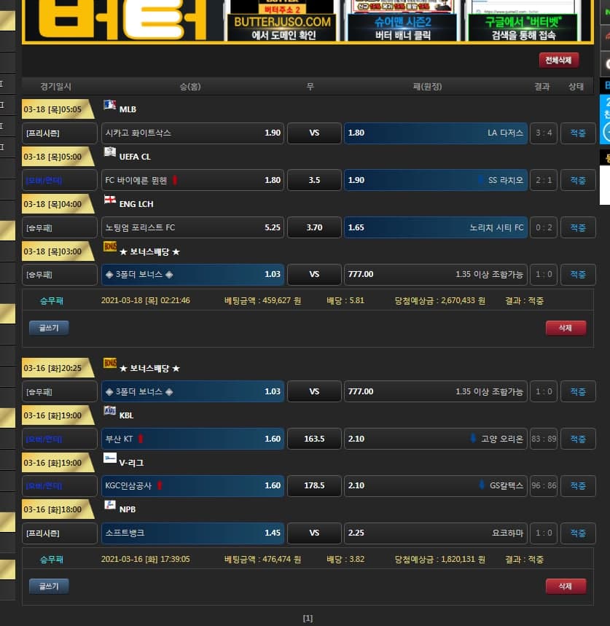Click the V-리그 league logo icon
The height and width of the screenshot is (626, 610).
[x=110, y=458]
